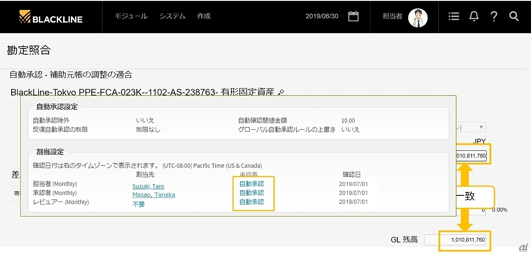Open the search magnifier icon
This screenshot has width=531, height=255.
[514, 17]
